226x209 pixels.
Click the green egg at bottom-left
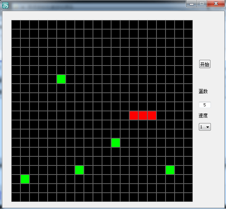pos(25,179)
